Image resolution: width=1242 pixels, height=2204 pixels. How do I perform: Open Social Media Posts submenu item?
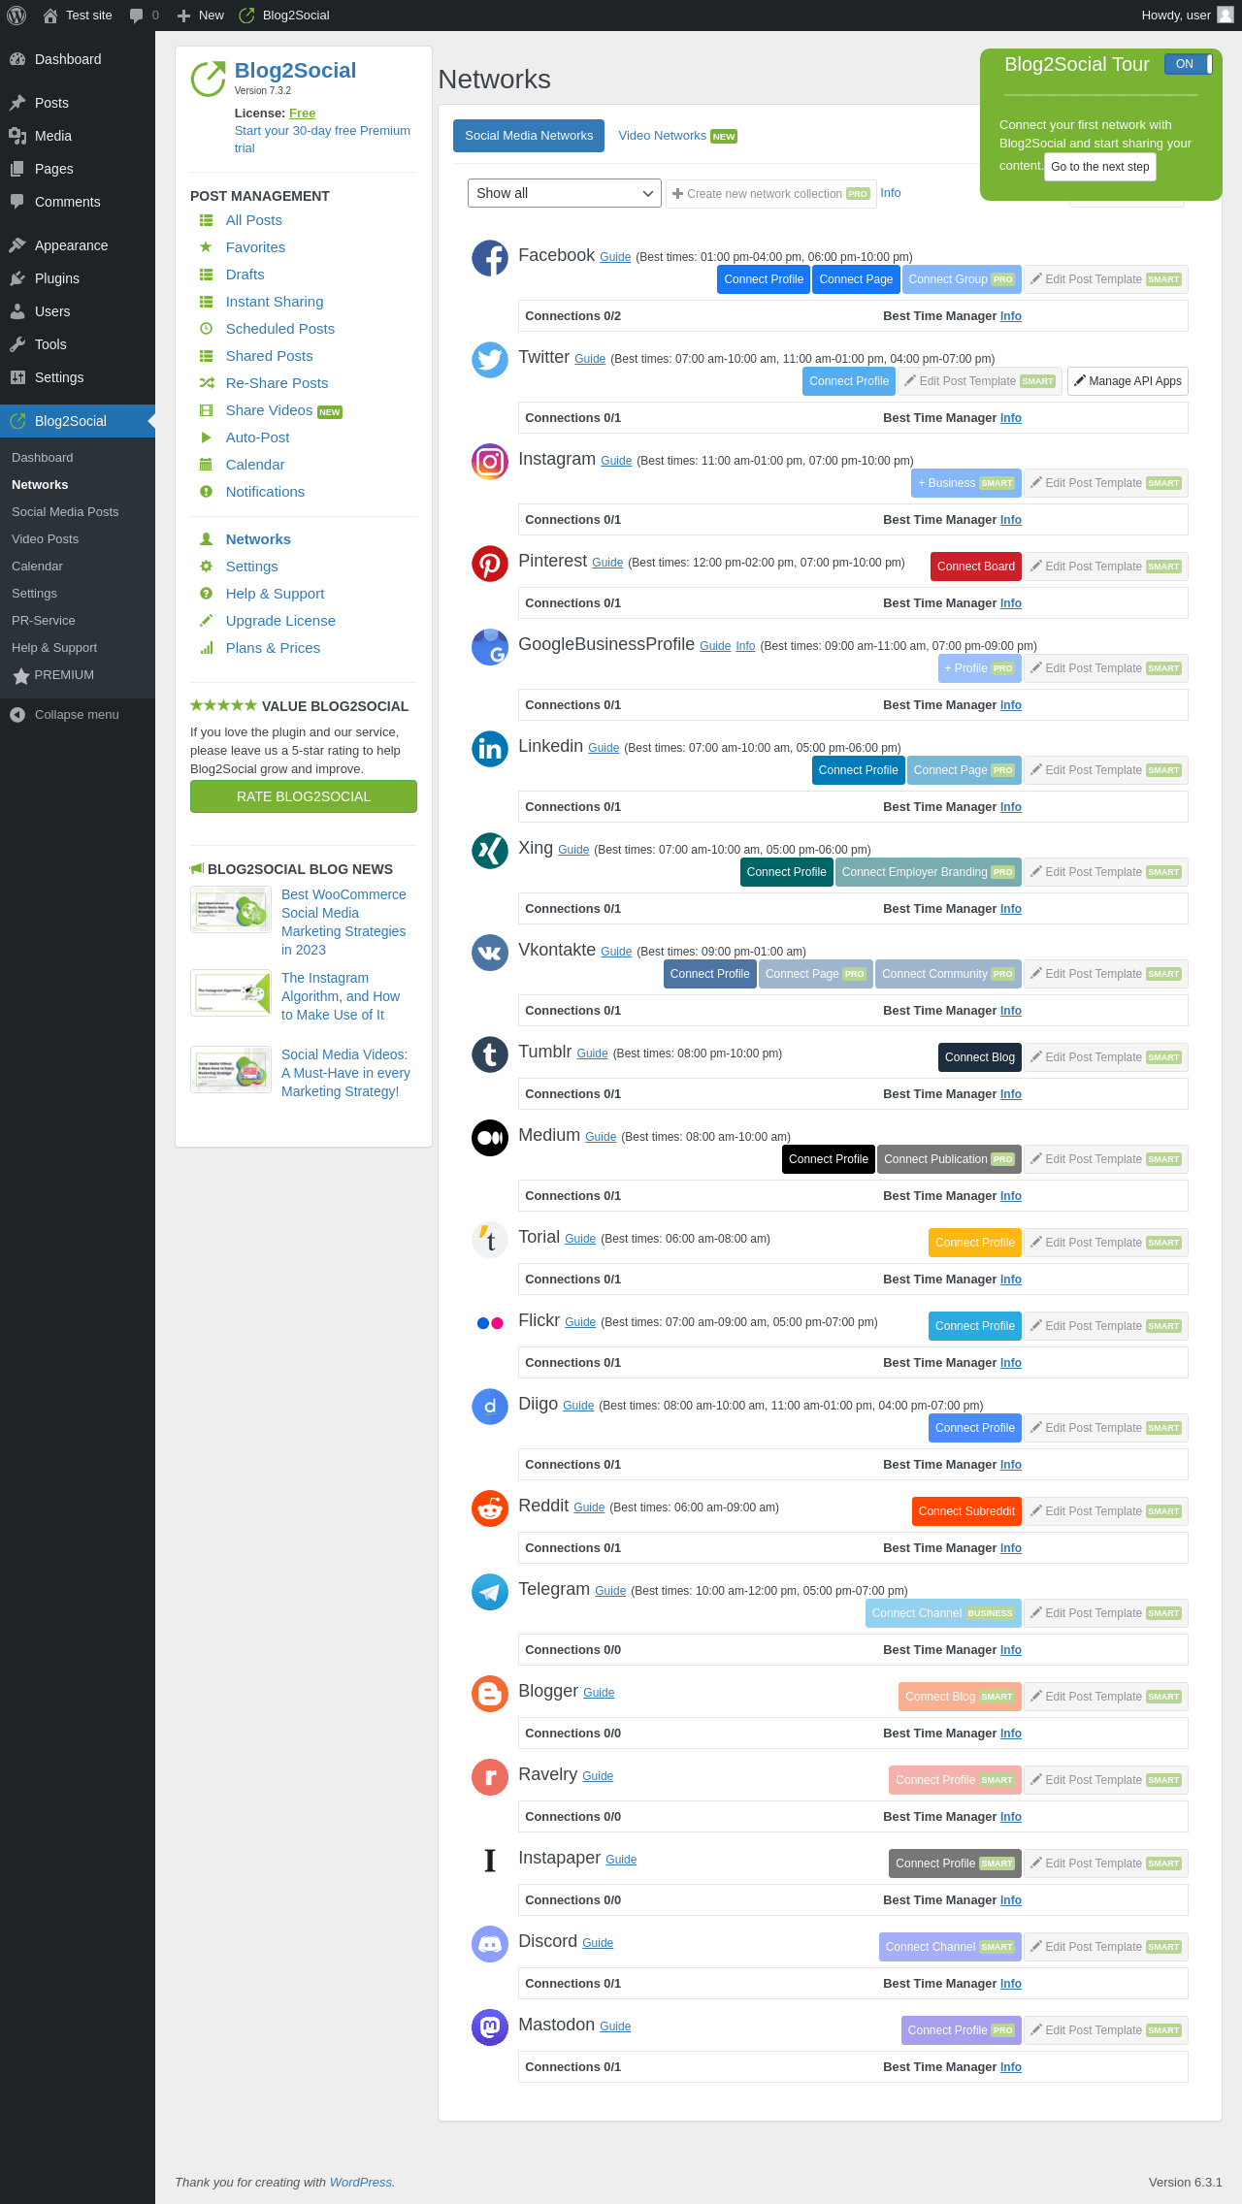65,512
